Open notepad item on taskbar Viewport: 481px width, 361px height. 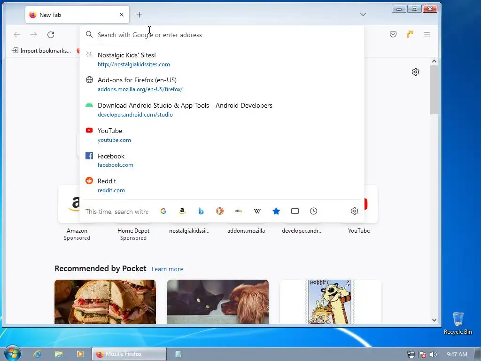178,354
